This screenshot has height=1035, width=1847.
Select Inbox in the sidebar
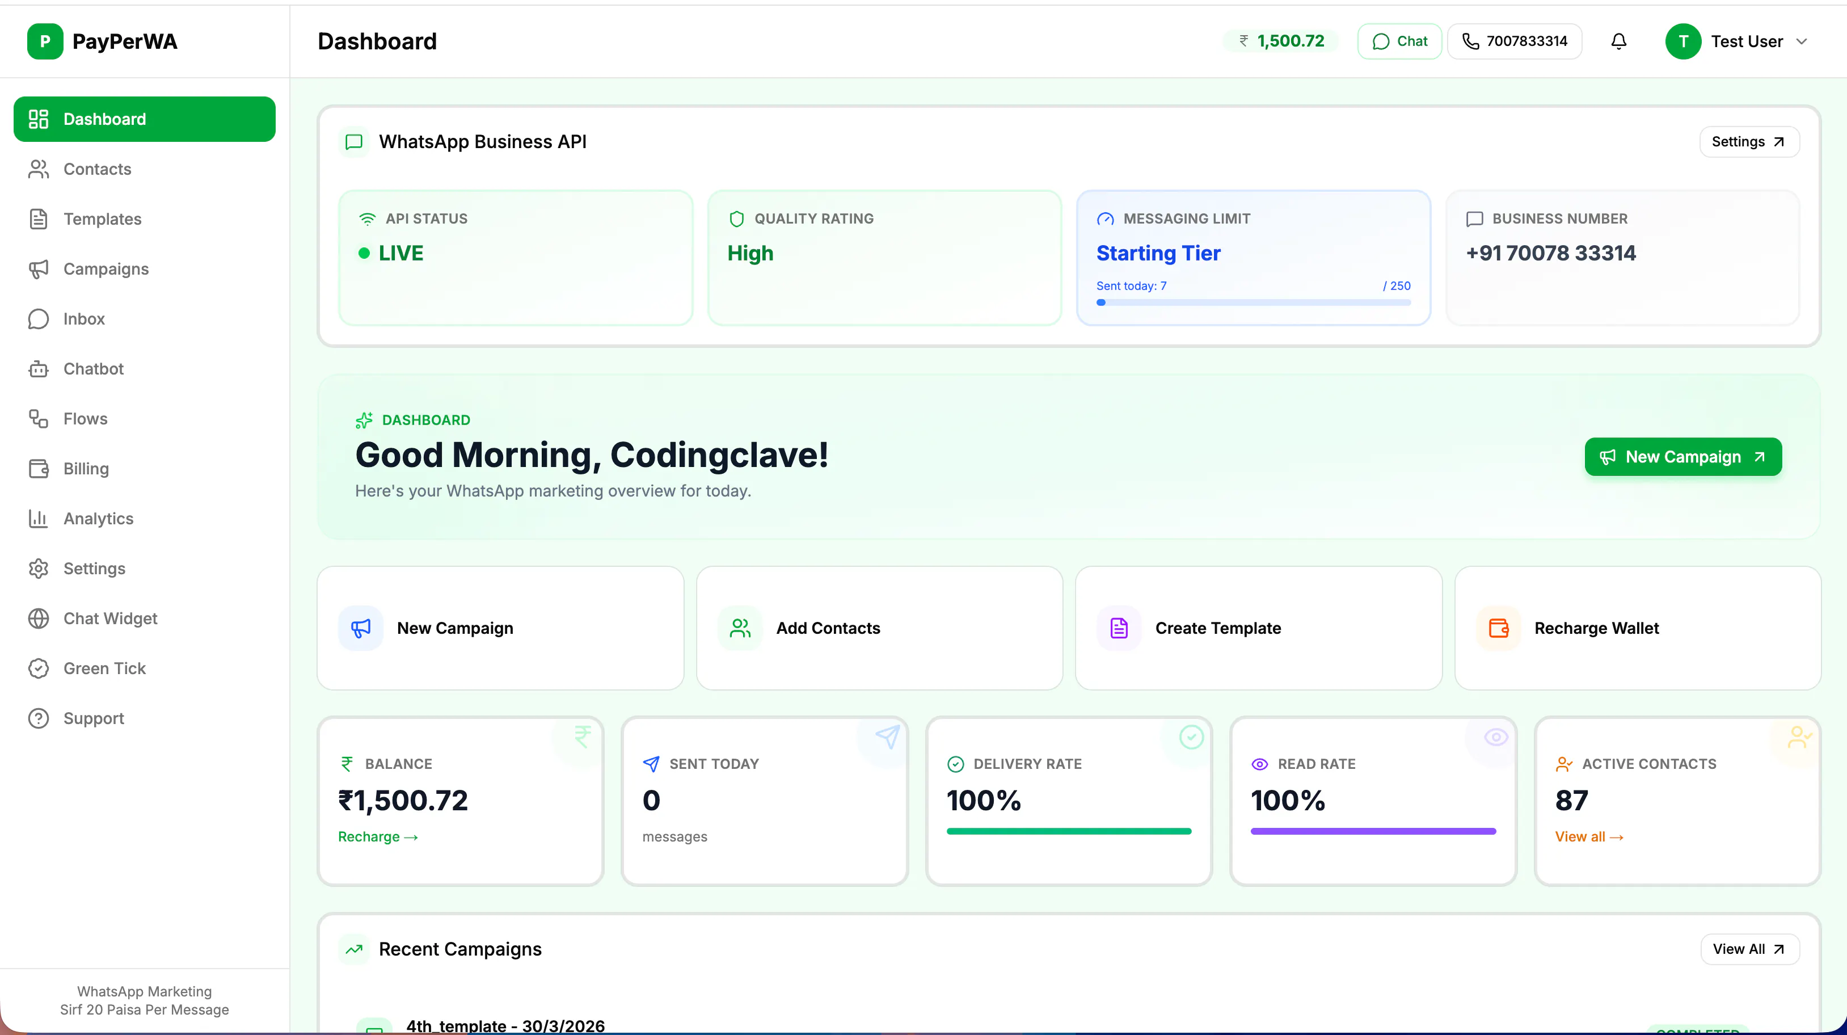[144, 318]
